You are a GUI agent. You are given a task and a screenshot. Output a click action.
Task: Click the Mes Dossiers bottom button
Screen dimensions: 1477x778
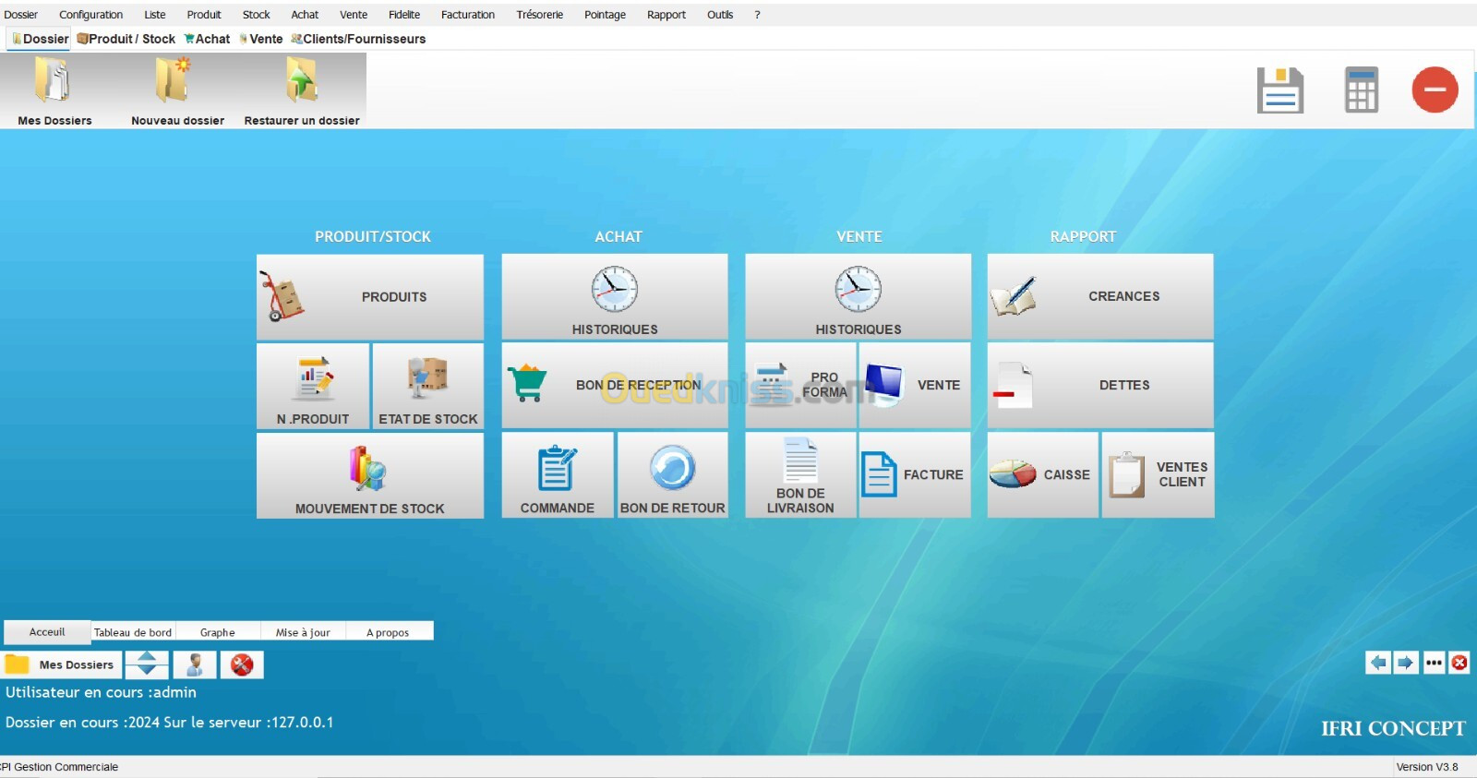click(62, 664)
